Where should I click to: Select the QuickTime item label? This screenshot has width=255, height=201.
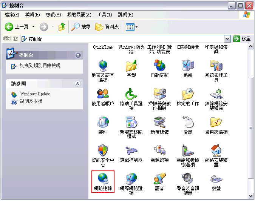pos(103,47)
